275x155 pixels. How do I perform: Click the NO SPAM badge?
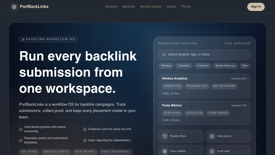pos(29,152)
